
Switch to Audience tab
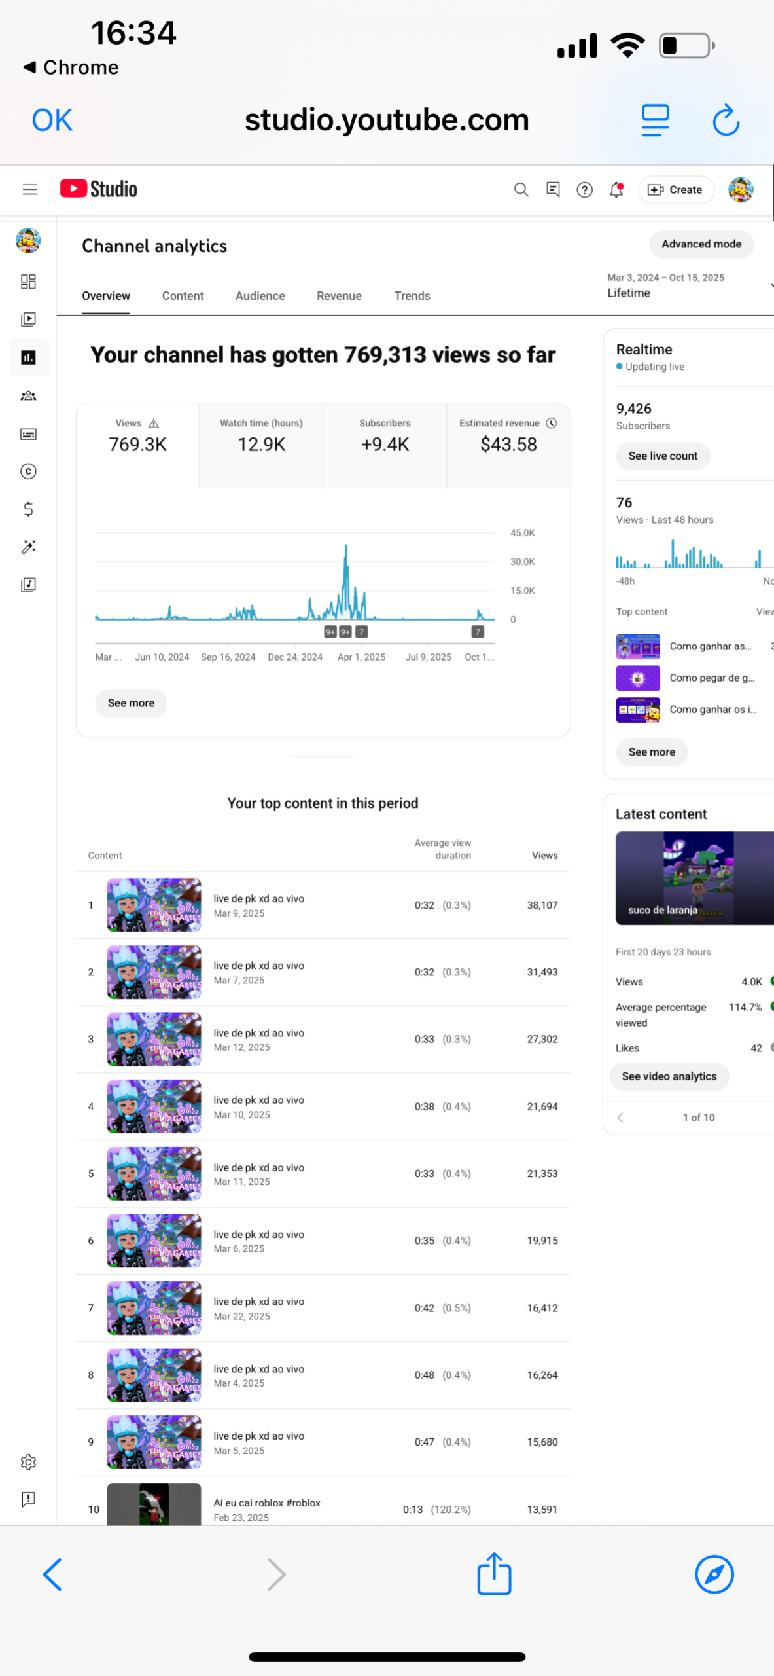260,296
